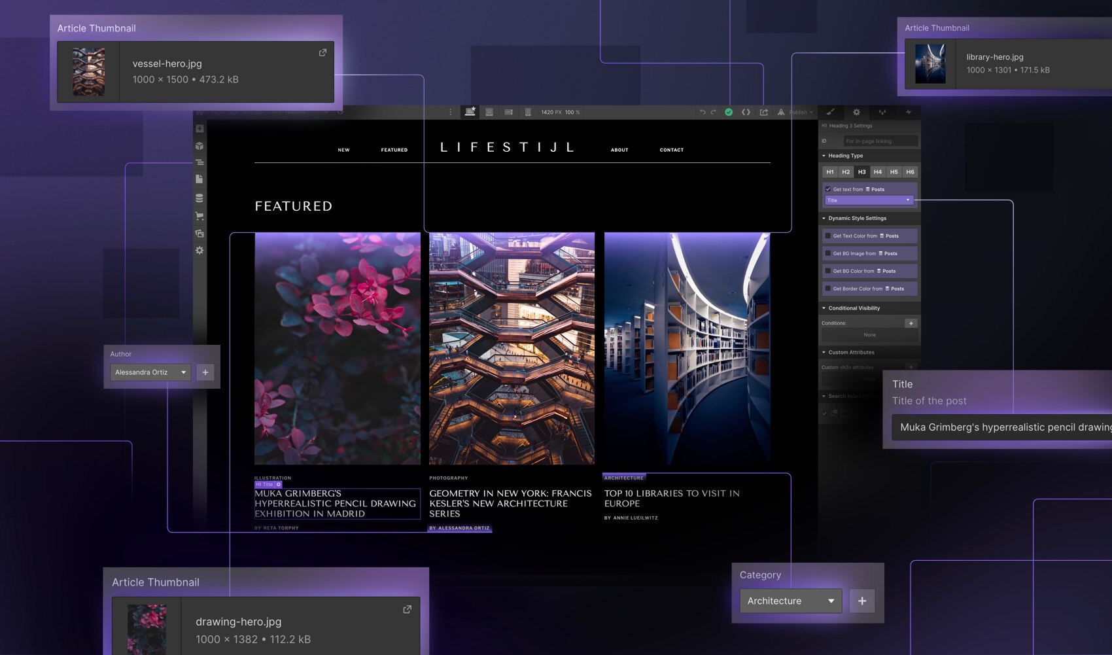The image size is (1112, 655).
Task: Uncheck the Get text from Posts checkbox
Action: (828, 189)
